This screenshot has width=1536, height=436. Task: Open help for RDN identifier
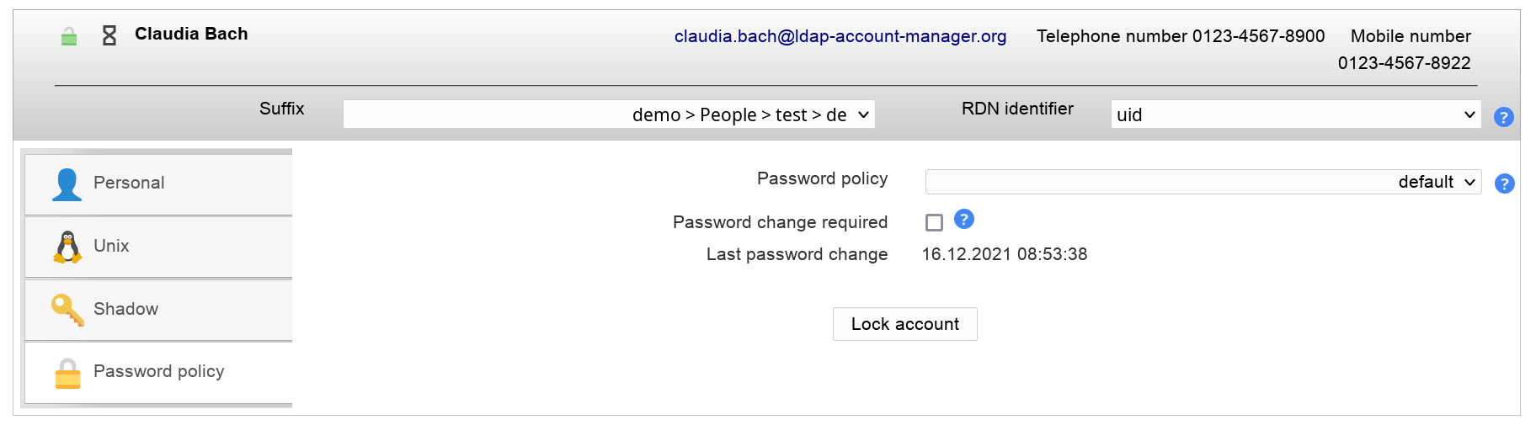[1503, 117]
